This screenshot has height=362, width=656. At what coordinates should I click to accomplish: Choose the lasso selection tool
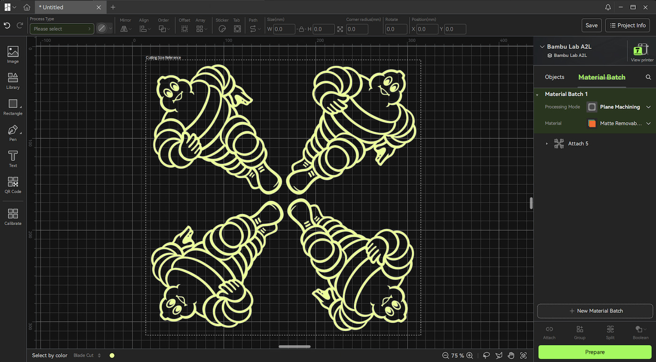click(x=486, y=355)
